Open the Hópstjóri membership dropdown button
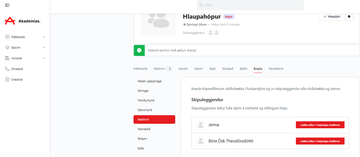This screenshot has width=360, height=157. (x=332, y=17)
